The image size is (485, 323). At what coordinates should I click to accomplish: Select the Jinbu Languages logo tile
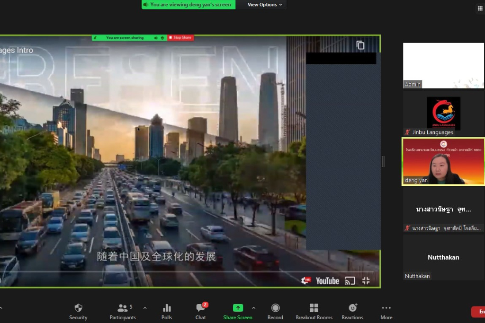pyautogui.click(x=443, y=113)
